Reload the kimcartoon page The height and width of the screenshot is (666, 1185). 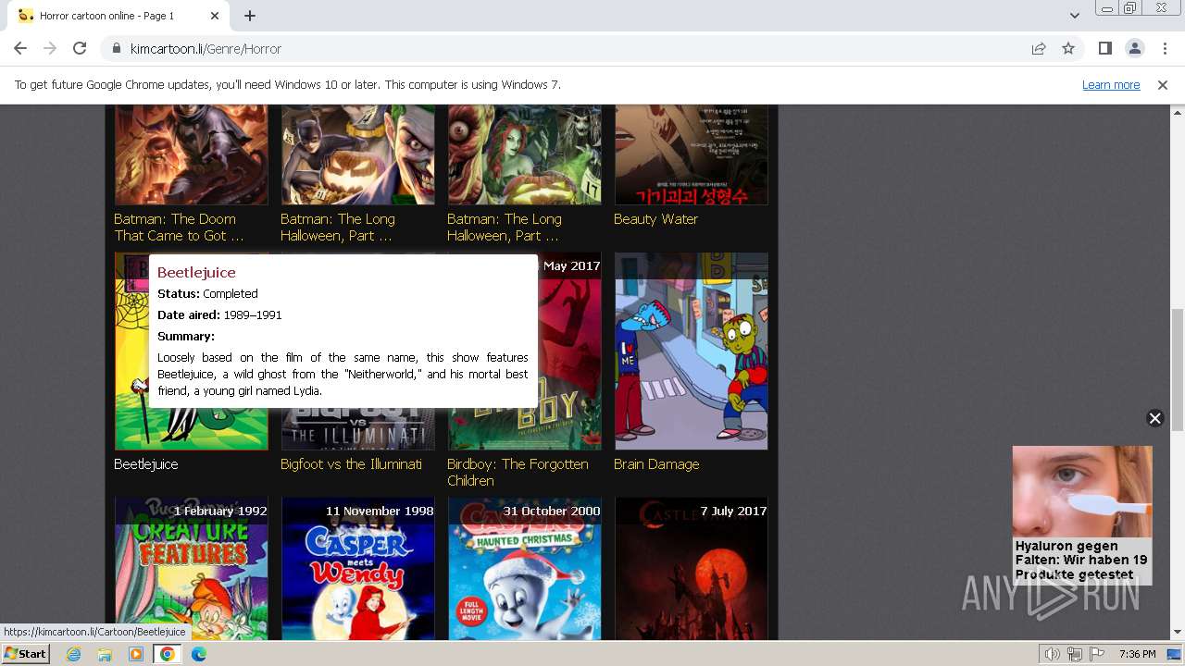click(80, 48)
